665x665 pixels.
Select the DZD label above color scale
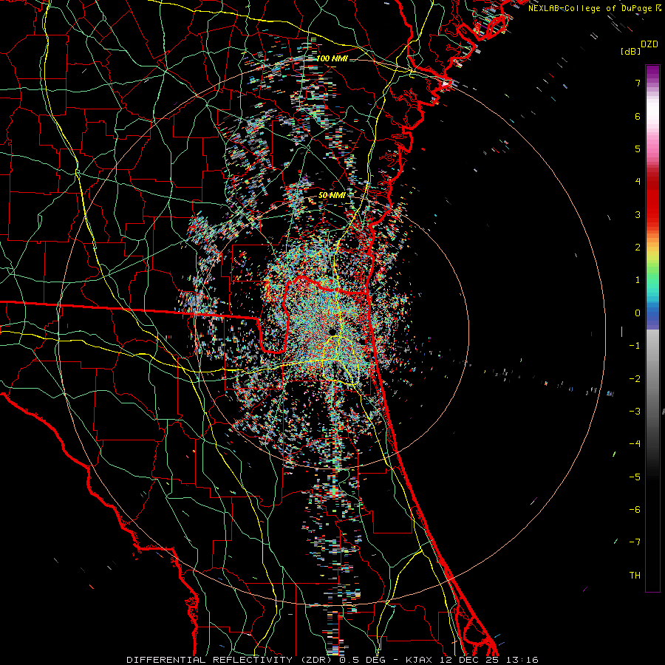click(649, 44)
